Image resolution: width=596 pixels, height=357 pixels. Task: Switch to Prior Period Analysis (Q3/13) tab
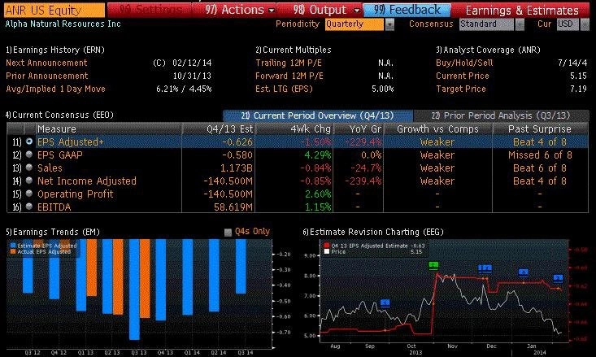[501, 115]
